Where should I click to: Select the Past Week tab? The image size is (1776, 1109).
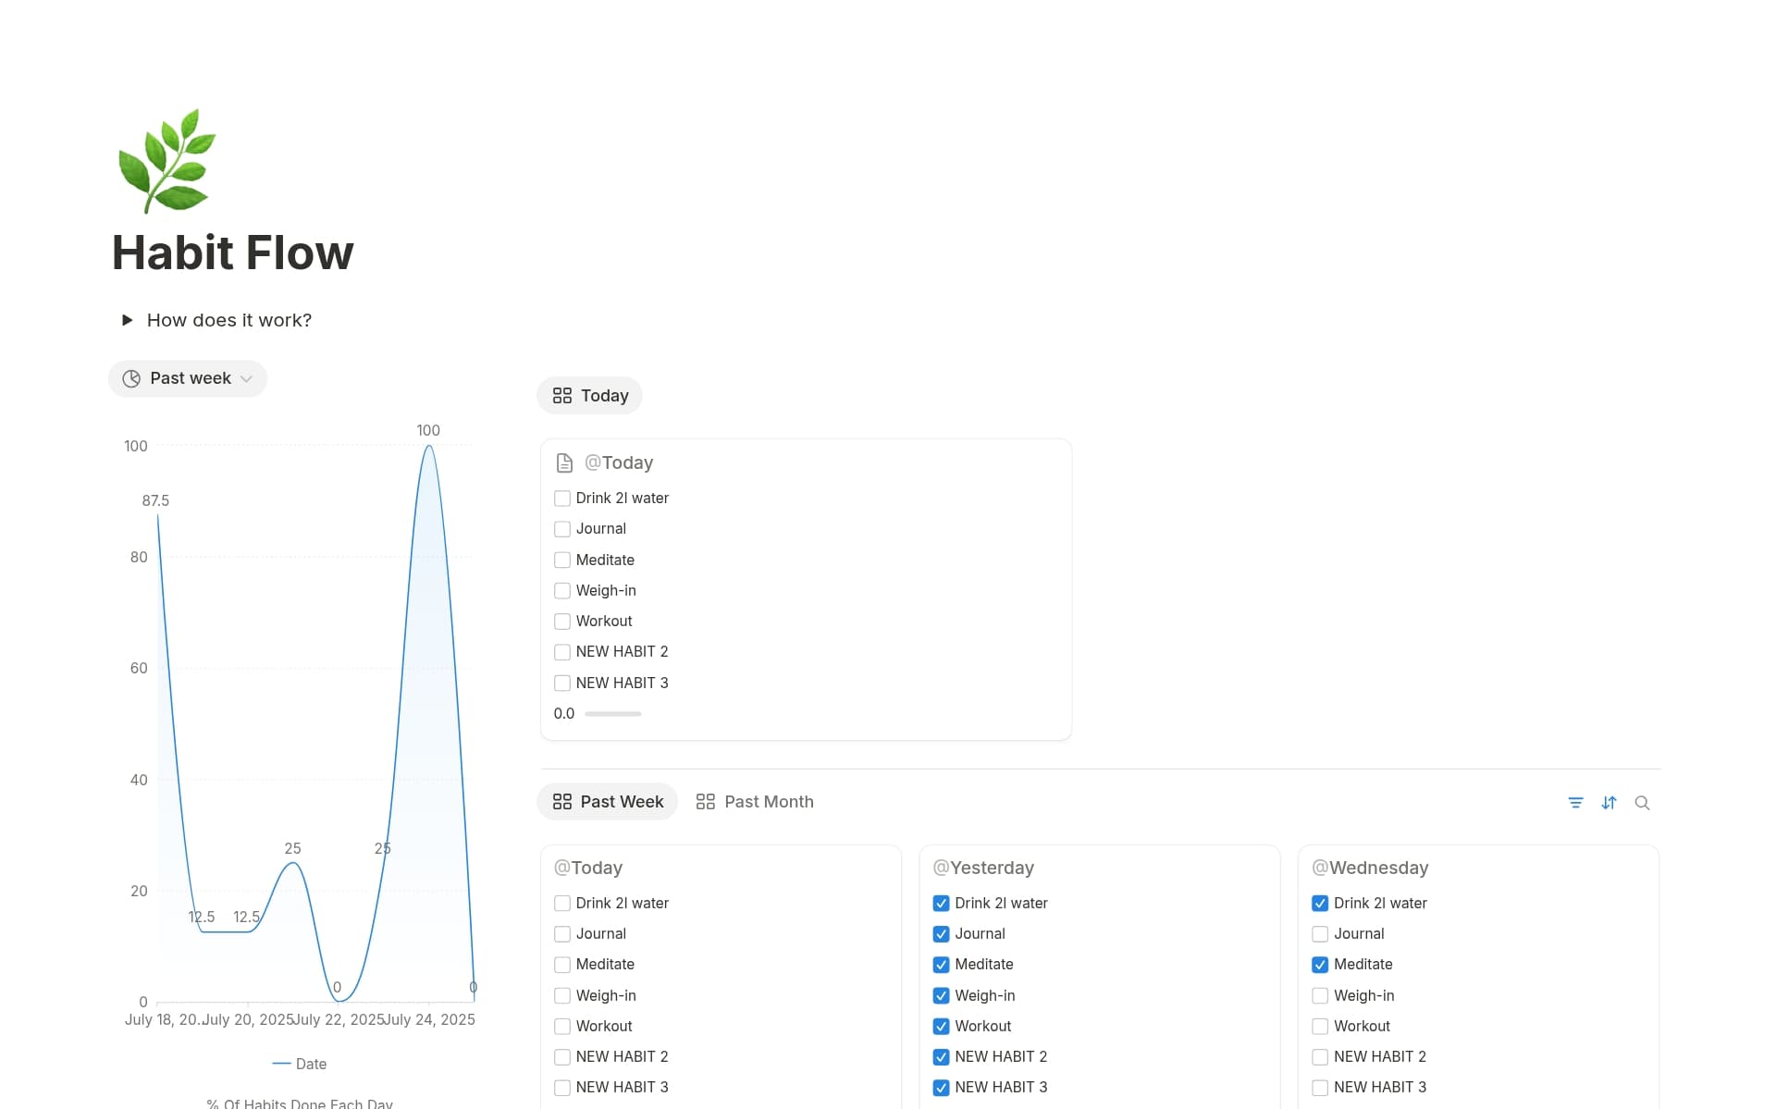coord(622,801)
